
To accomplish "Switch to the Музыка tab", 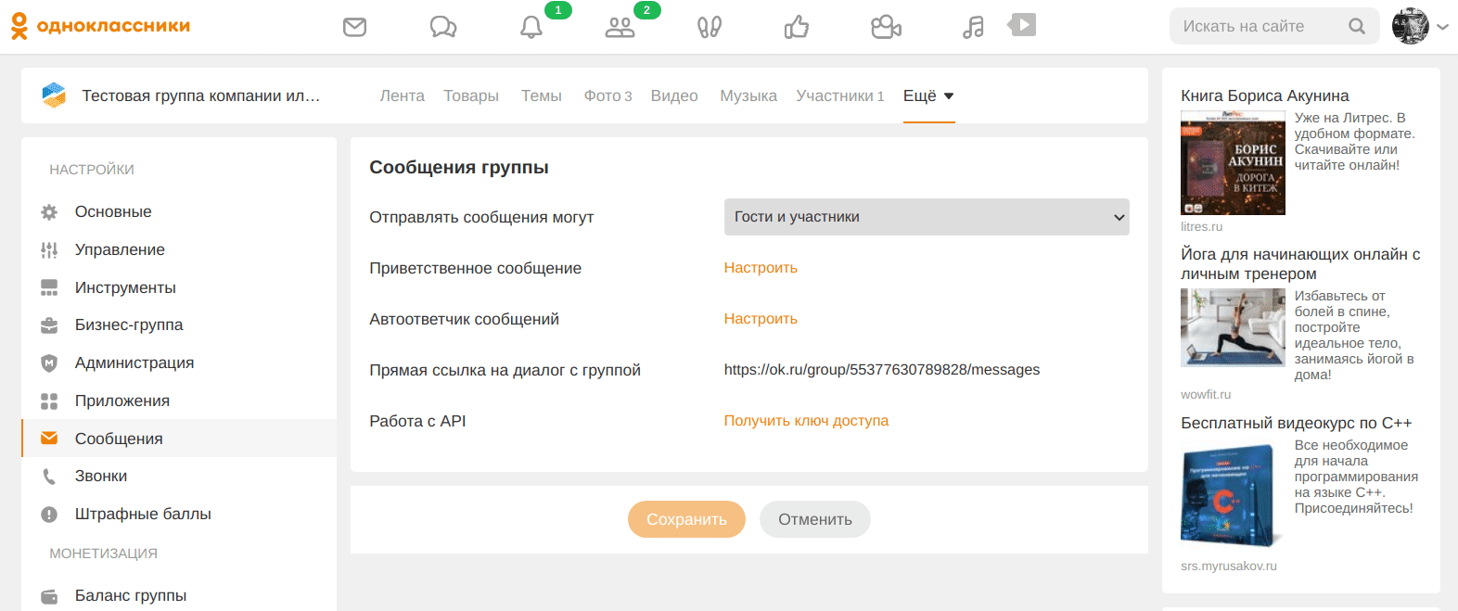I will coord(748,95).
